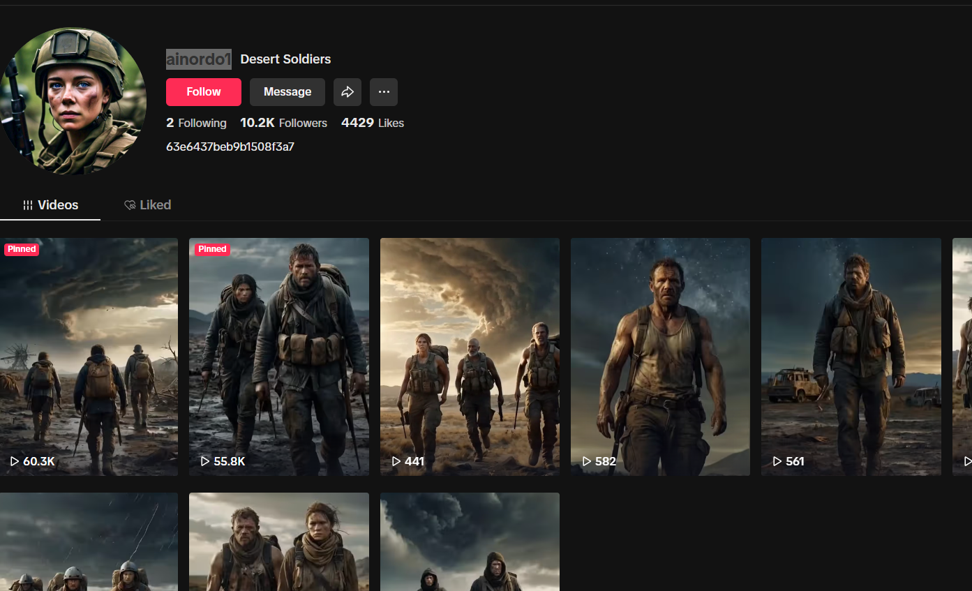Select the ainordo1 username text
This screenshot has width=972, height=591.
point(198,59)
